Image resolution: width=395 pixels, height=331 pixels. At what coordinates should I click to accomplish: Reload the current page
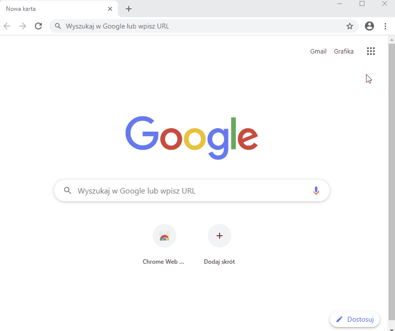point(38,26)
